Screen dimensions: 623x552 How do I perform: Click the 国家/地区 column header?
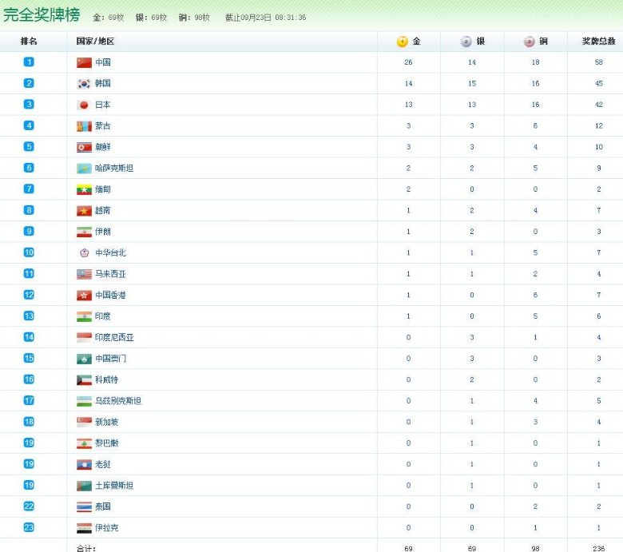click(95, 42)
